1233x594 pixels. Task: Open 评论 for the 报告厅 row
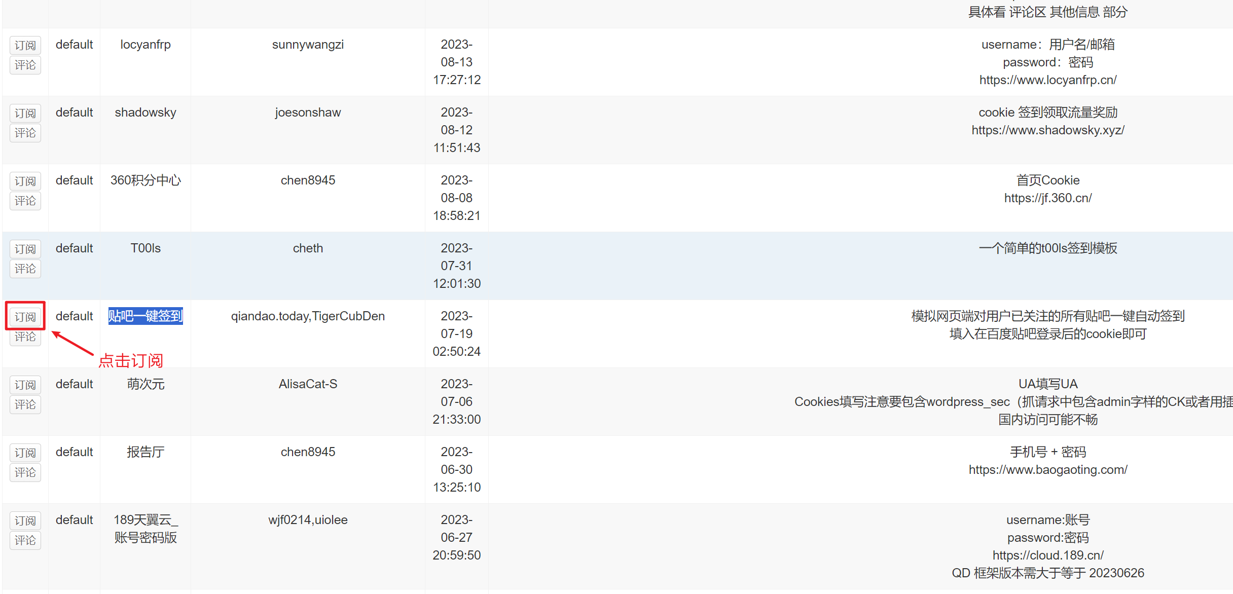(x=25, y=472)
